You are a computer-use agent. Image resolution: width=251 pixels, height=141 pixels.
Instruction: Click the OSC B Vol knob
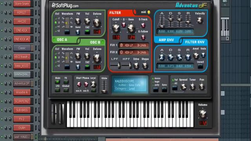[87, 56]
